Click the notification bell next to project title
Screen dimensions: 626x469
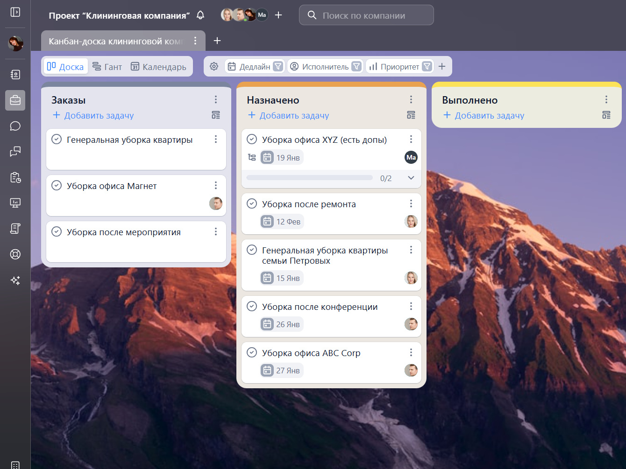[200, 15]
